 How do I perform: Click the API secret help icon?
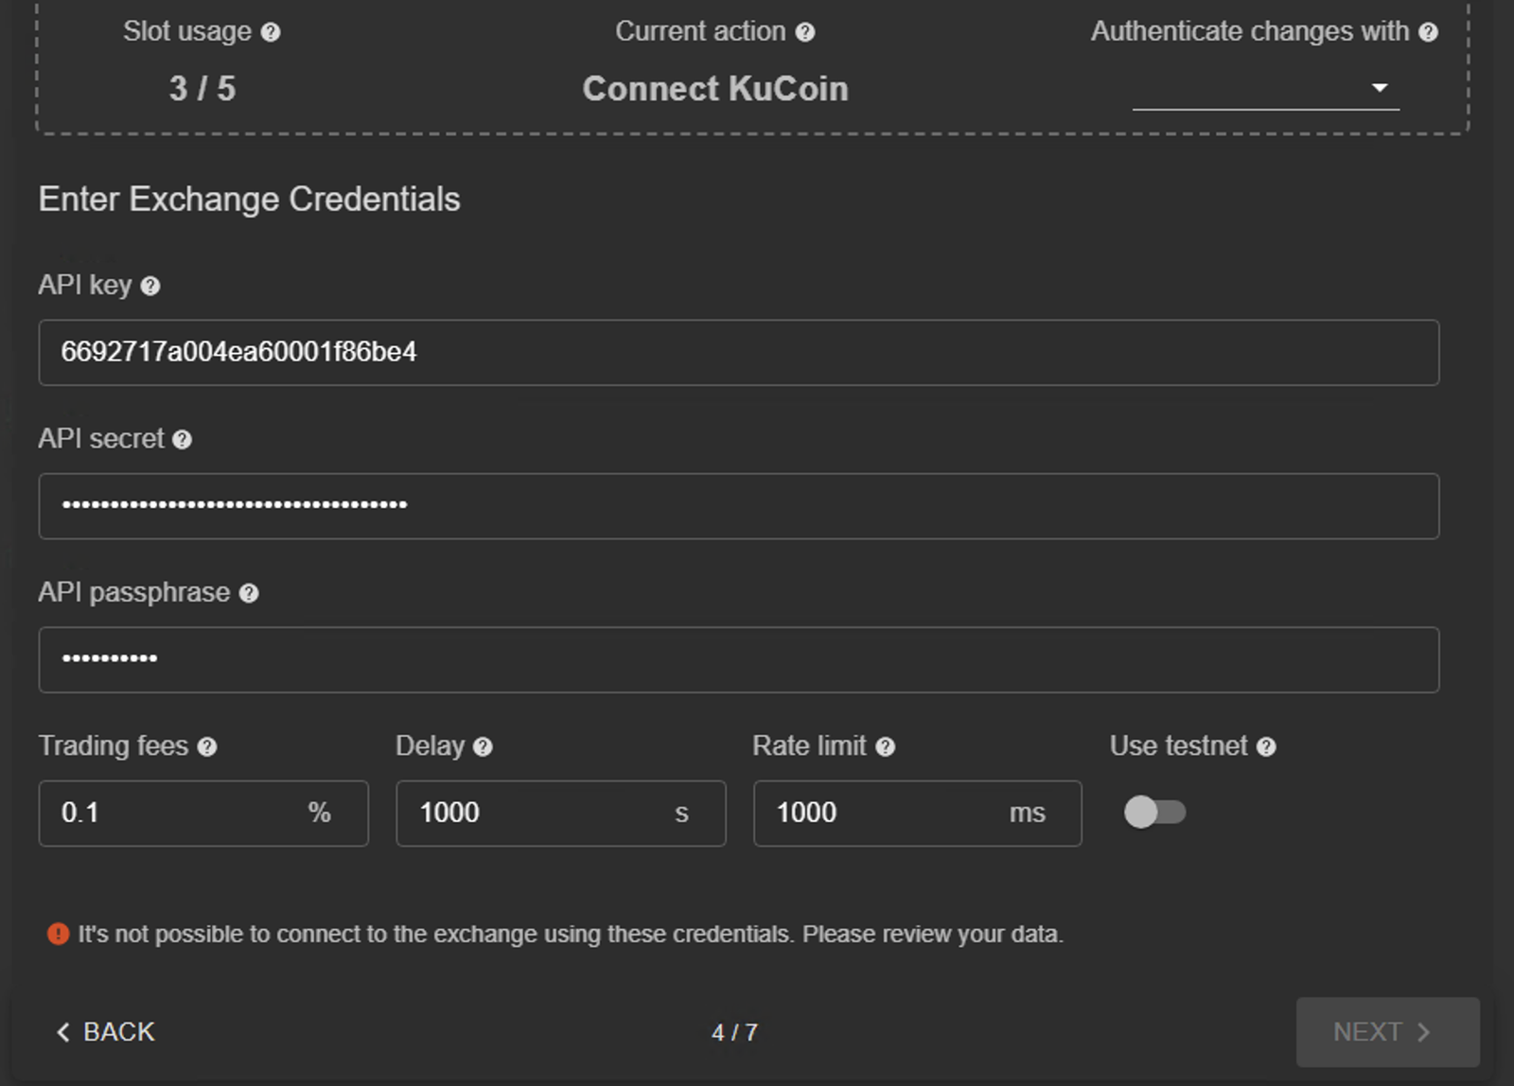[x=183, y=440]
